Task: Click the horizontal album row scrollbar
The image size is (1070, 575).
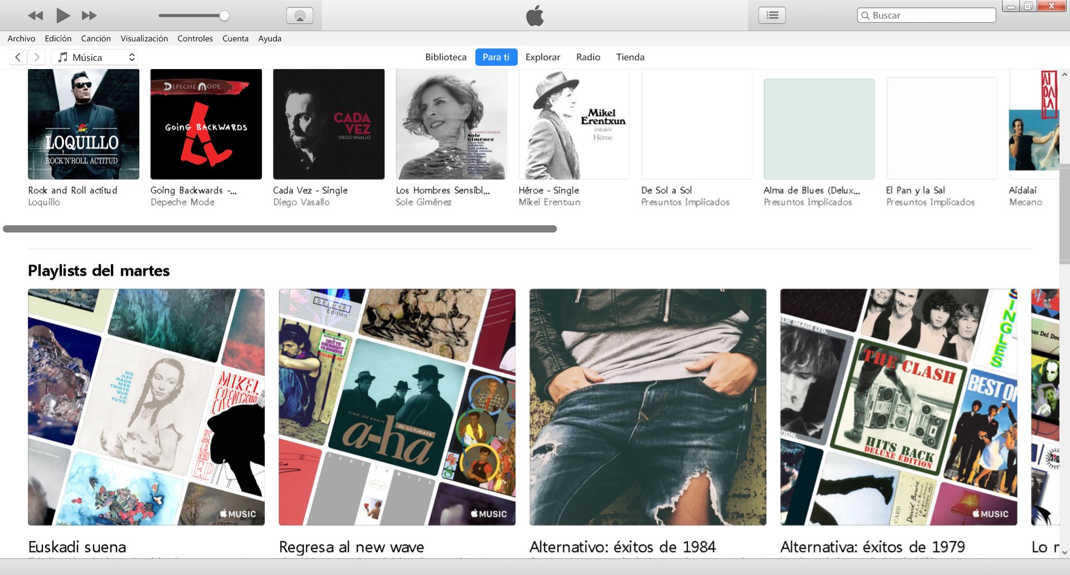Action: click(280, 228)
